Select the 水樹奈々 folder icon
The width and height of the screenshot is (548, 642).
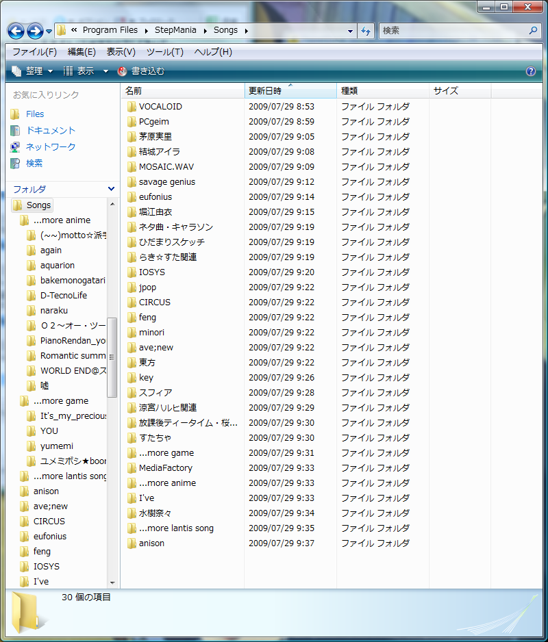131,513
